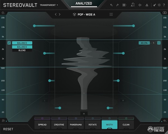Click the Mastering The Mix logo
Screen dimensions: 168x134
(x=156, y=129)
